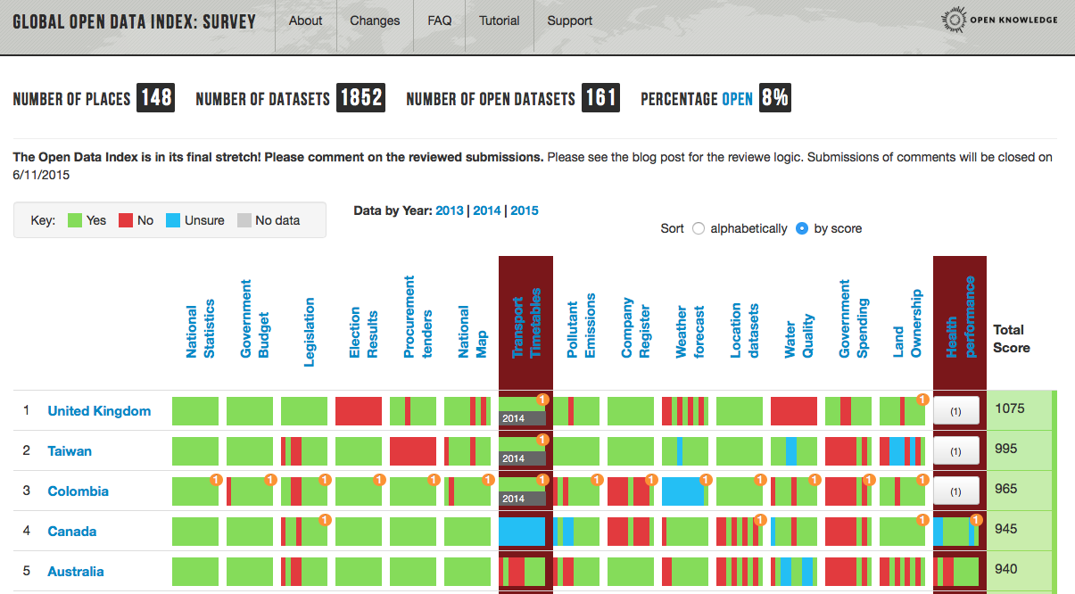Click Colombia Weather forecast blue cell
Viewport: 1075px width, 594px height.
682,491
